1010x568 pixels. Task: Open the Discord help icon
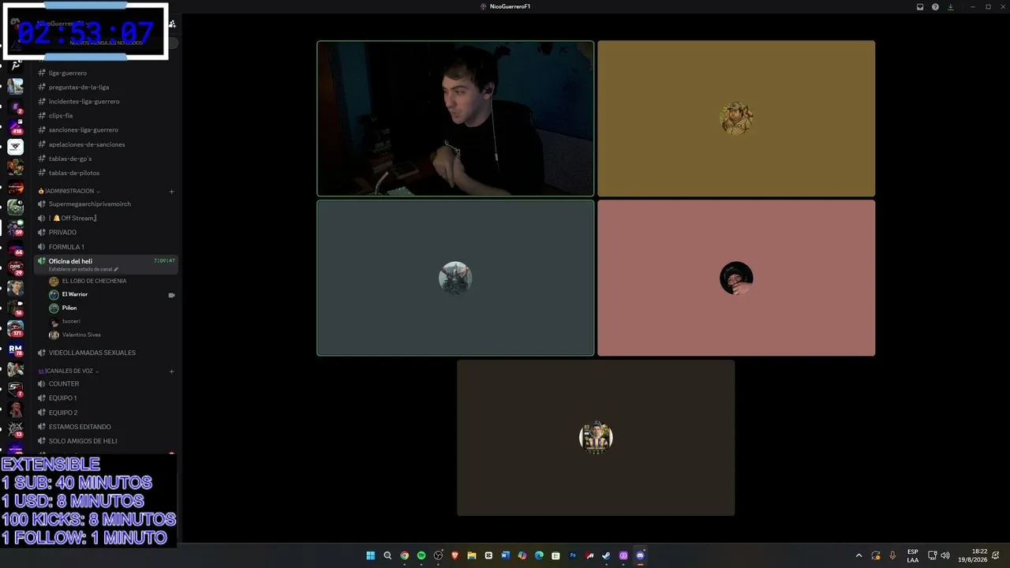[x=935, y=7]
